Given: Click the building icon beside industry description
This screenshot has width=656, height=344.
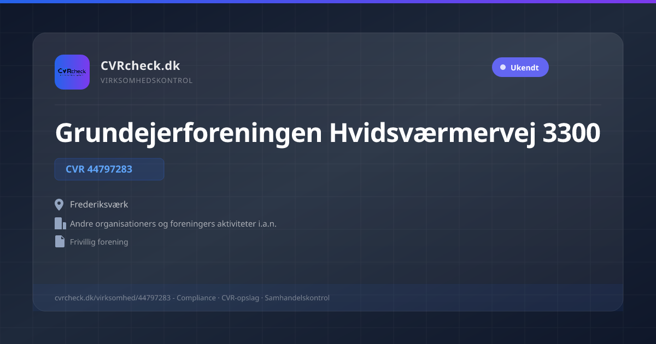Looking at the screenshot, I should point(60,223).
